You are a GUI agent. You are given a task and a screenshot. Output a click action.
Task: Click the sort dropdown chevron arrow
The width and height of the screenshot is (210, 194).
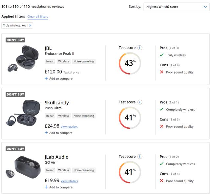[x=205, y=7]
